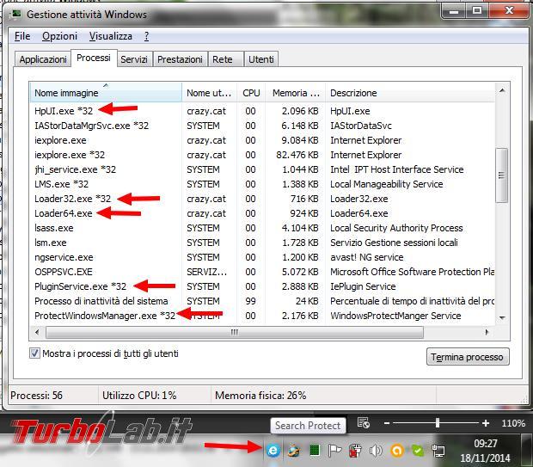Switch to the Servizi tab

pyautogui.click(x=134, y=59)
